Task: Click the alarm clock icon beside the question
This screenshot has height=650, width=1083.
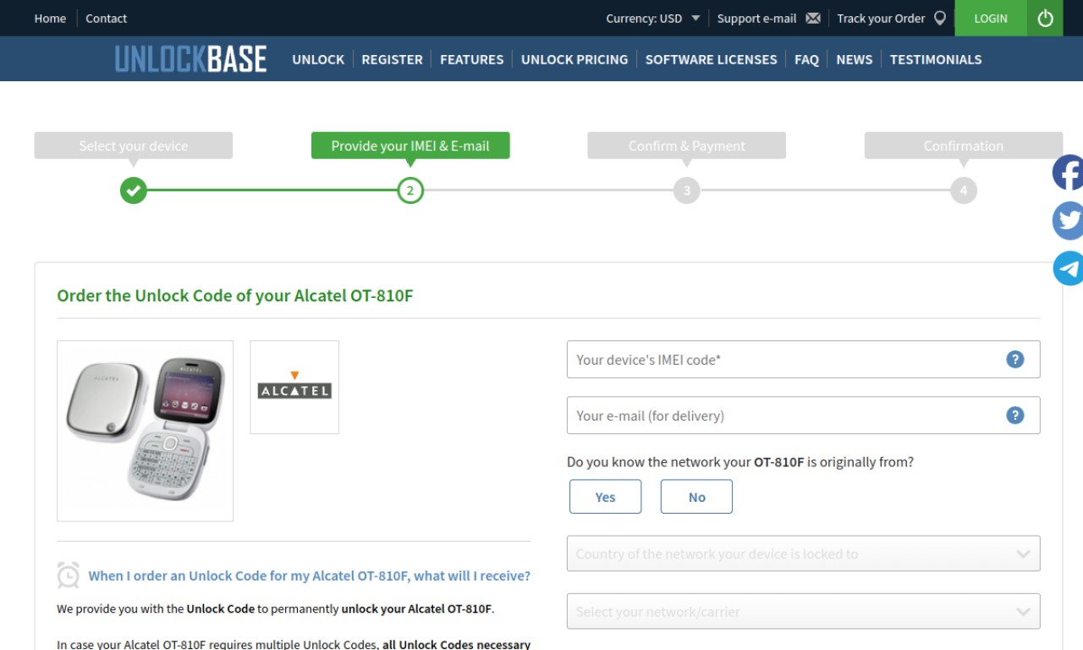Action: (x=69, y=575)
